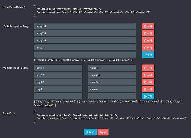
Task: Select the array4 input field
Action: 85,47
